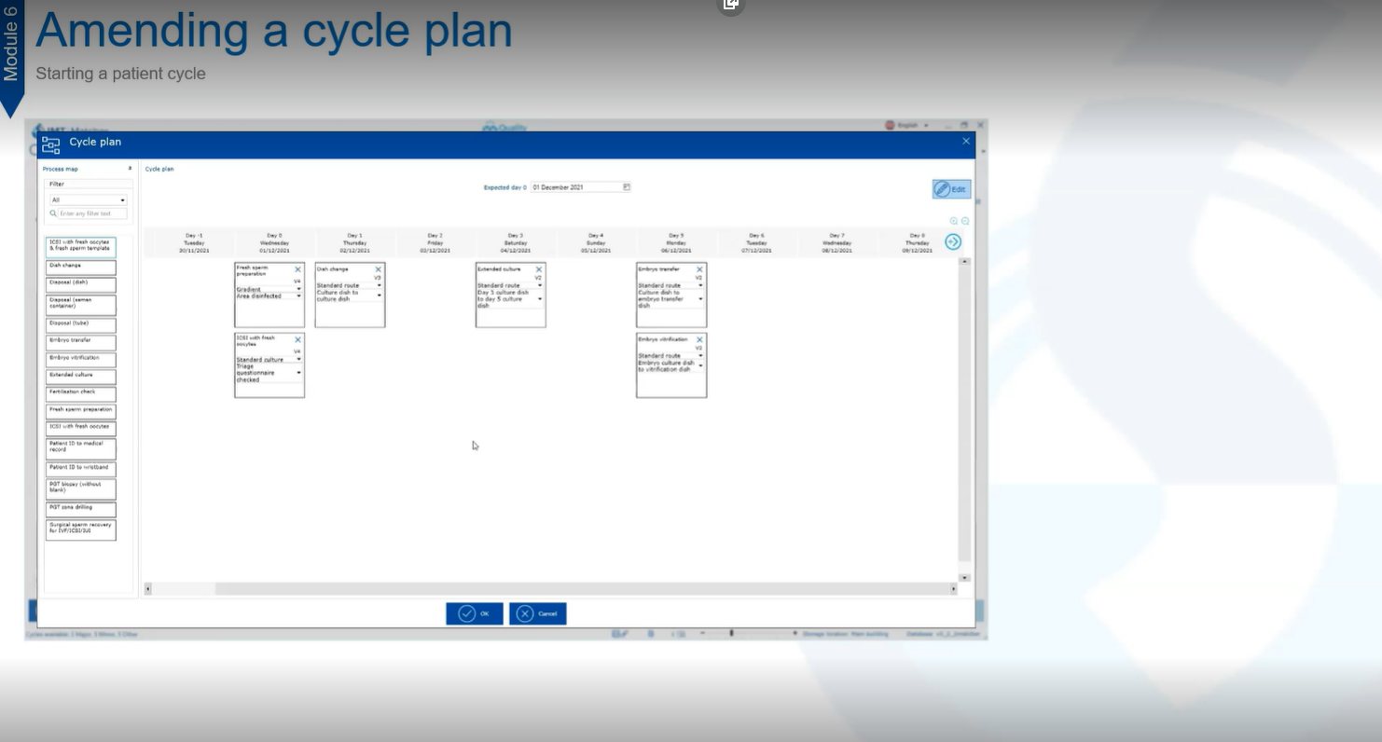Click the zoom in magnifier icon
The width and height of the screenshot is (1382, 742).
pos(953,221)
